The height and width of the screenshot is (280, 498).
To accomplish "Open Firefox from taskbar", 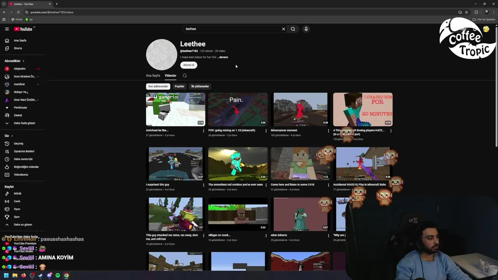I will click(x=23, y=275).
